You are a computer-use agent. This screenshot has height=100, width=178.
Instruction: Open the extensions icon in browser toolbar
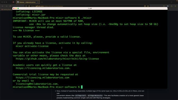tap(172, 6)
